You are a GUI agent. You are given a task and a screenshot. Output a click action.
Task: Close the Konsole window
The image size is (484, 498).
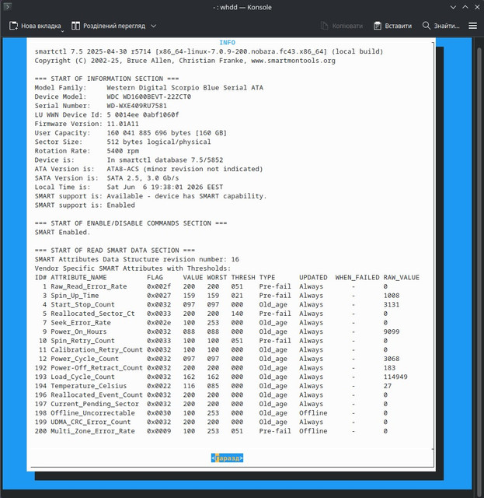477,7
